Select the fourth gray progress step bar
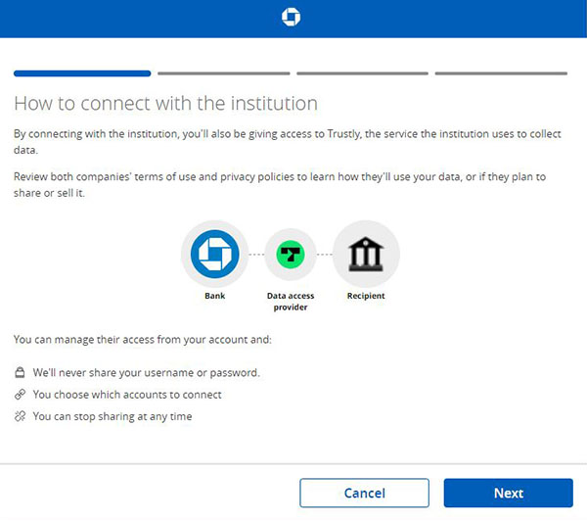This screenshot has height=521, width=587. pos(501,73)
